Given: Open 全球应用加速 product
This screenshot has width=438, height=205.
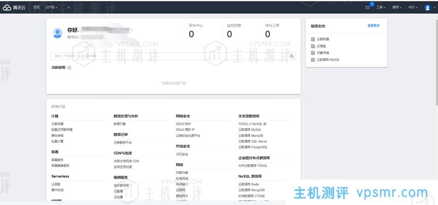Looking at the screenshot, I should pos(123,166).
